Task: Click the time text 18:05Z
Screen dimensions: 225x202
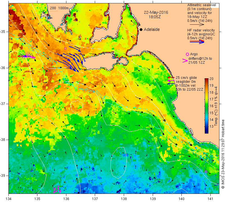Action: pos(155,17)
